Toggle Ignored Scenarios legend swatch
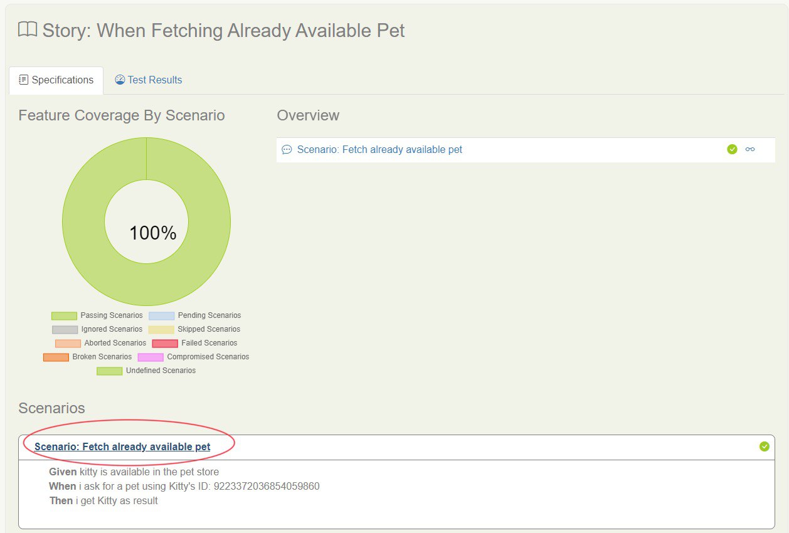The image size is (789, 533). pyautogui.click(x=65, y=330)
